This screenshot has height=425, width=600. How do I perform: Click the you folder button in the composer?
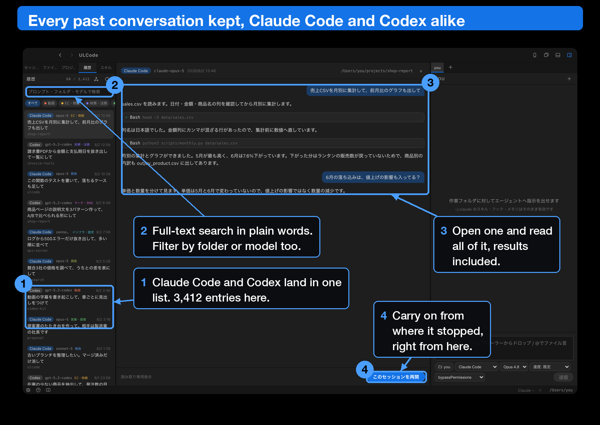444,367
